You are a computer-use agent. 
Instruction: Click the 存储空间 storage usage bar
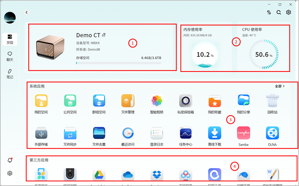118,63
